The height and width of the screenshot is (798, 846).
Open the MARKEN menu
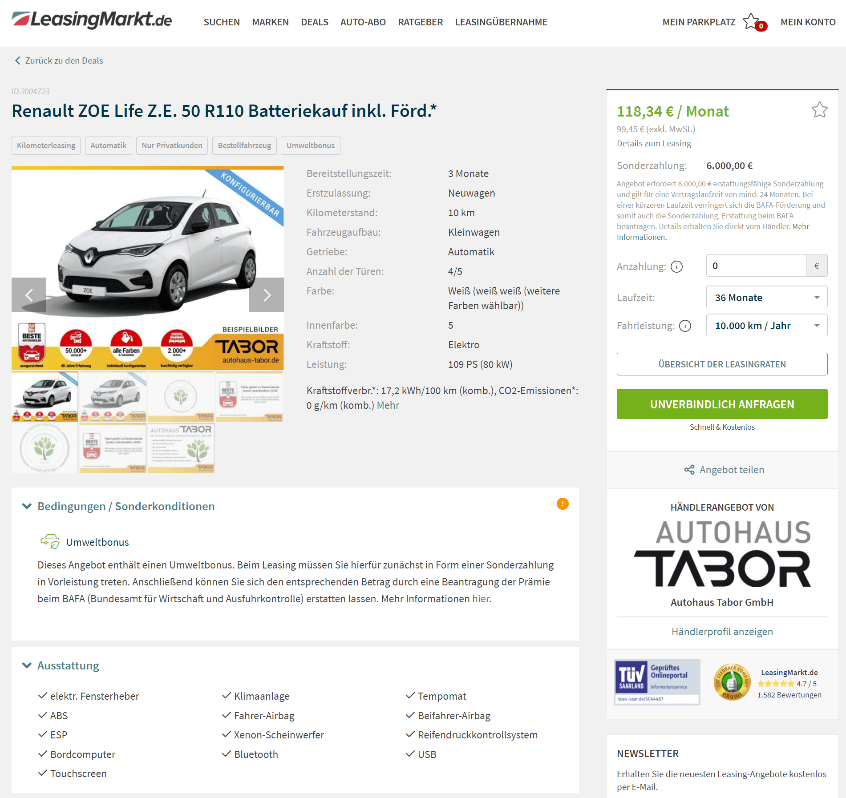click(x=270, y=22)
